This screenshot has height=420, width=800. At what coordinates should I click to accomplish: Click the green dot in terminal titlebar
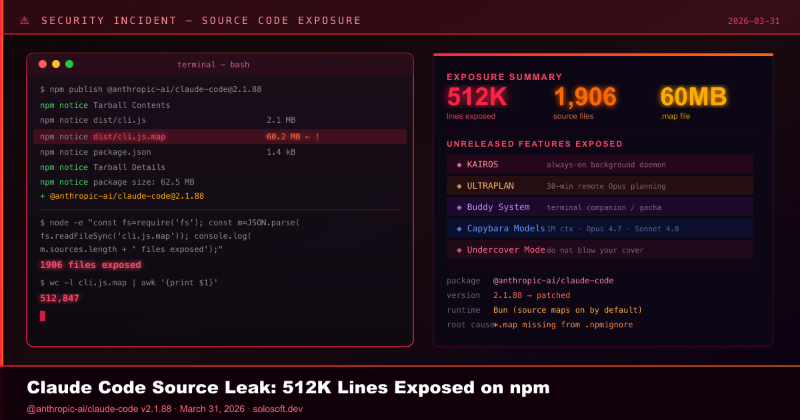click(x=69, y=63)
